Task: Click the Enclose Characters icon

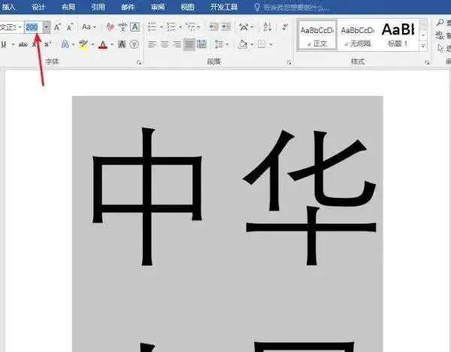Action: click(x=135, y=44)
